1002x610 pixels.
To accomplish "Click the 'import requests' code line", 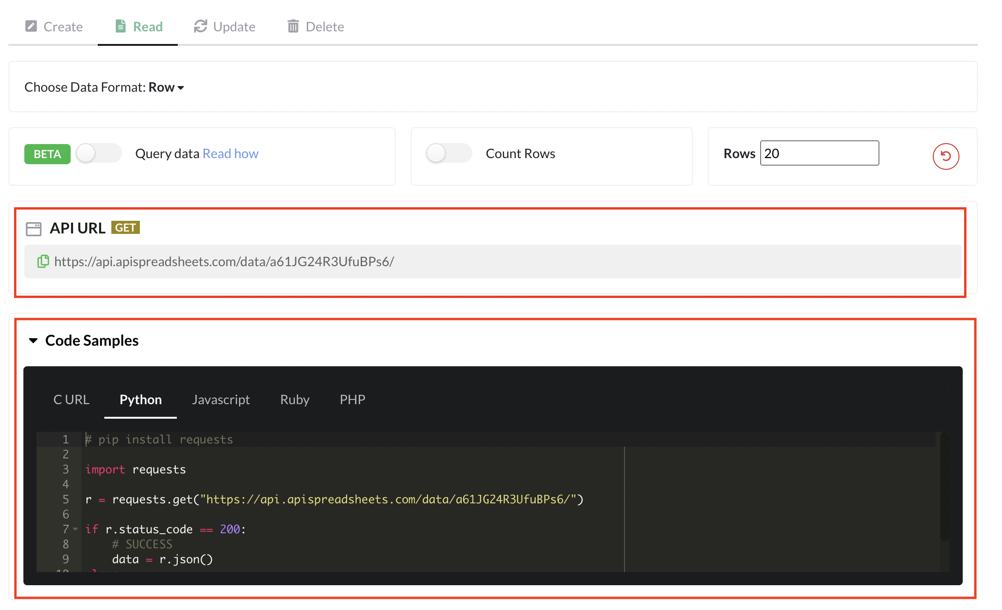I will click(x=136, y=470).
